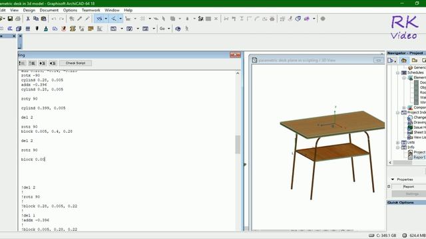
Task: Click the first comment-line script editor icon
Action: point(23,63)
